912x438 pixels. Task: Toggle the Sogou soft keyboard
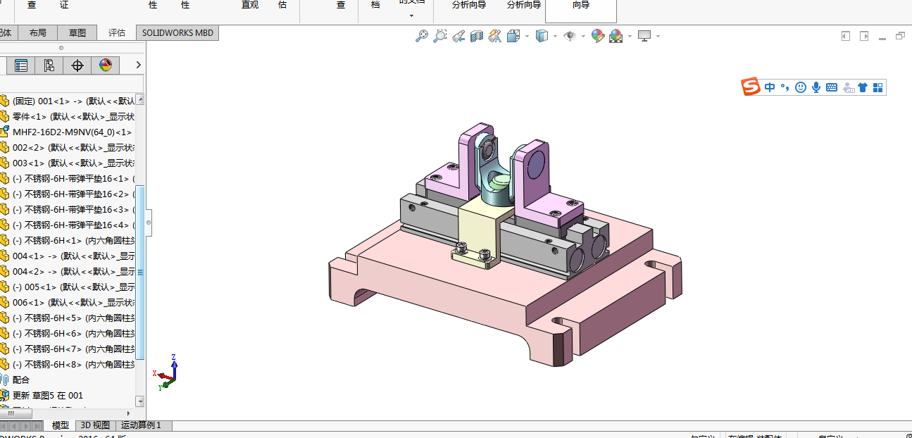(x=832, y=87)
